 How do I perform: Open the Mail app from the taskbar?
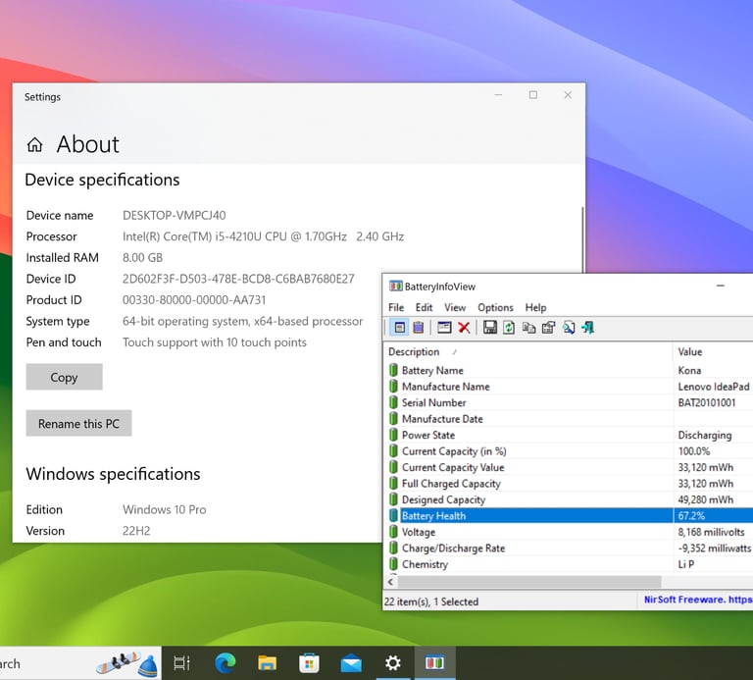(x=351, y=663)
